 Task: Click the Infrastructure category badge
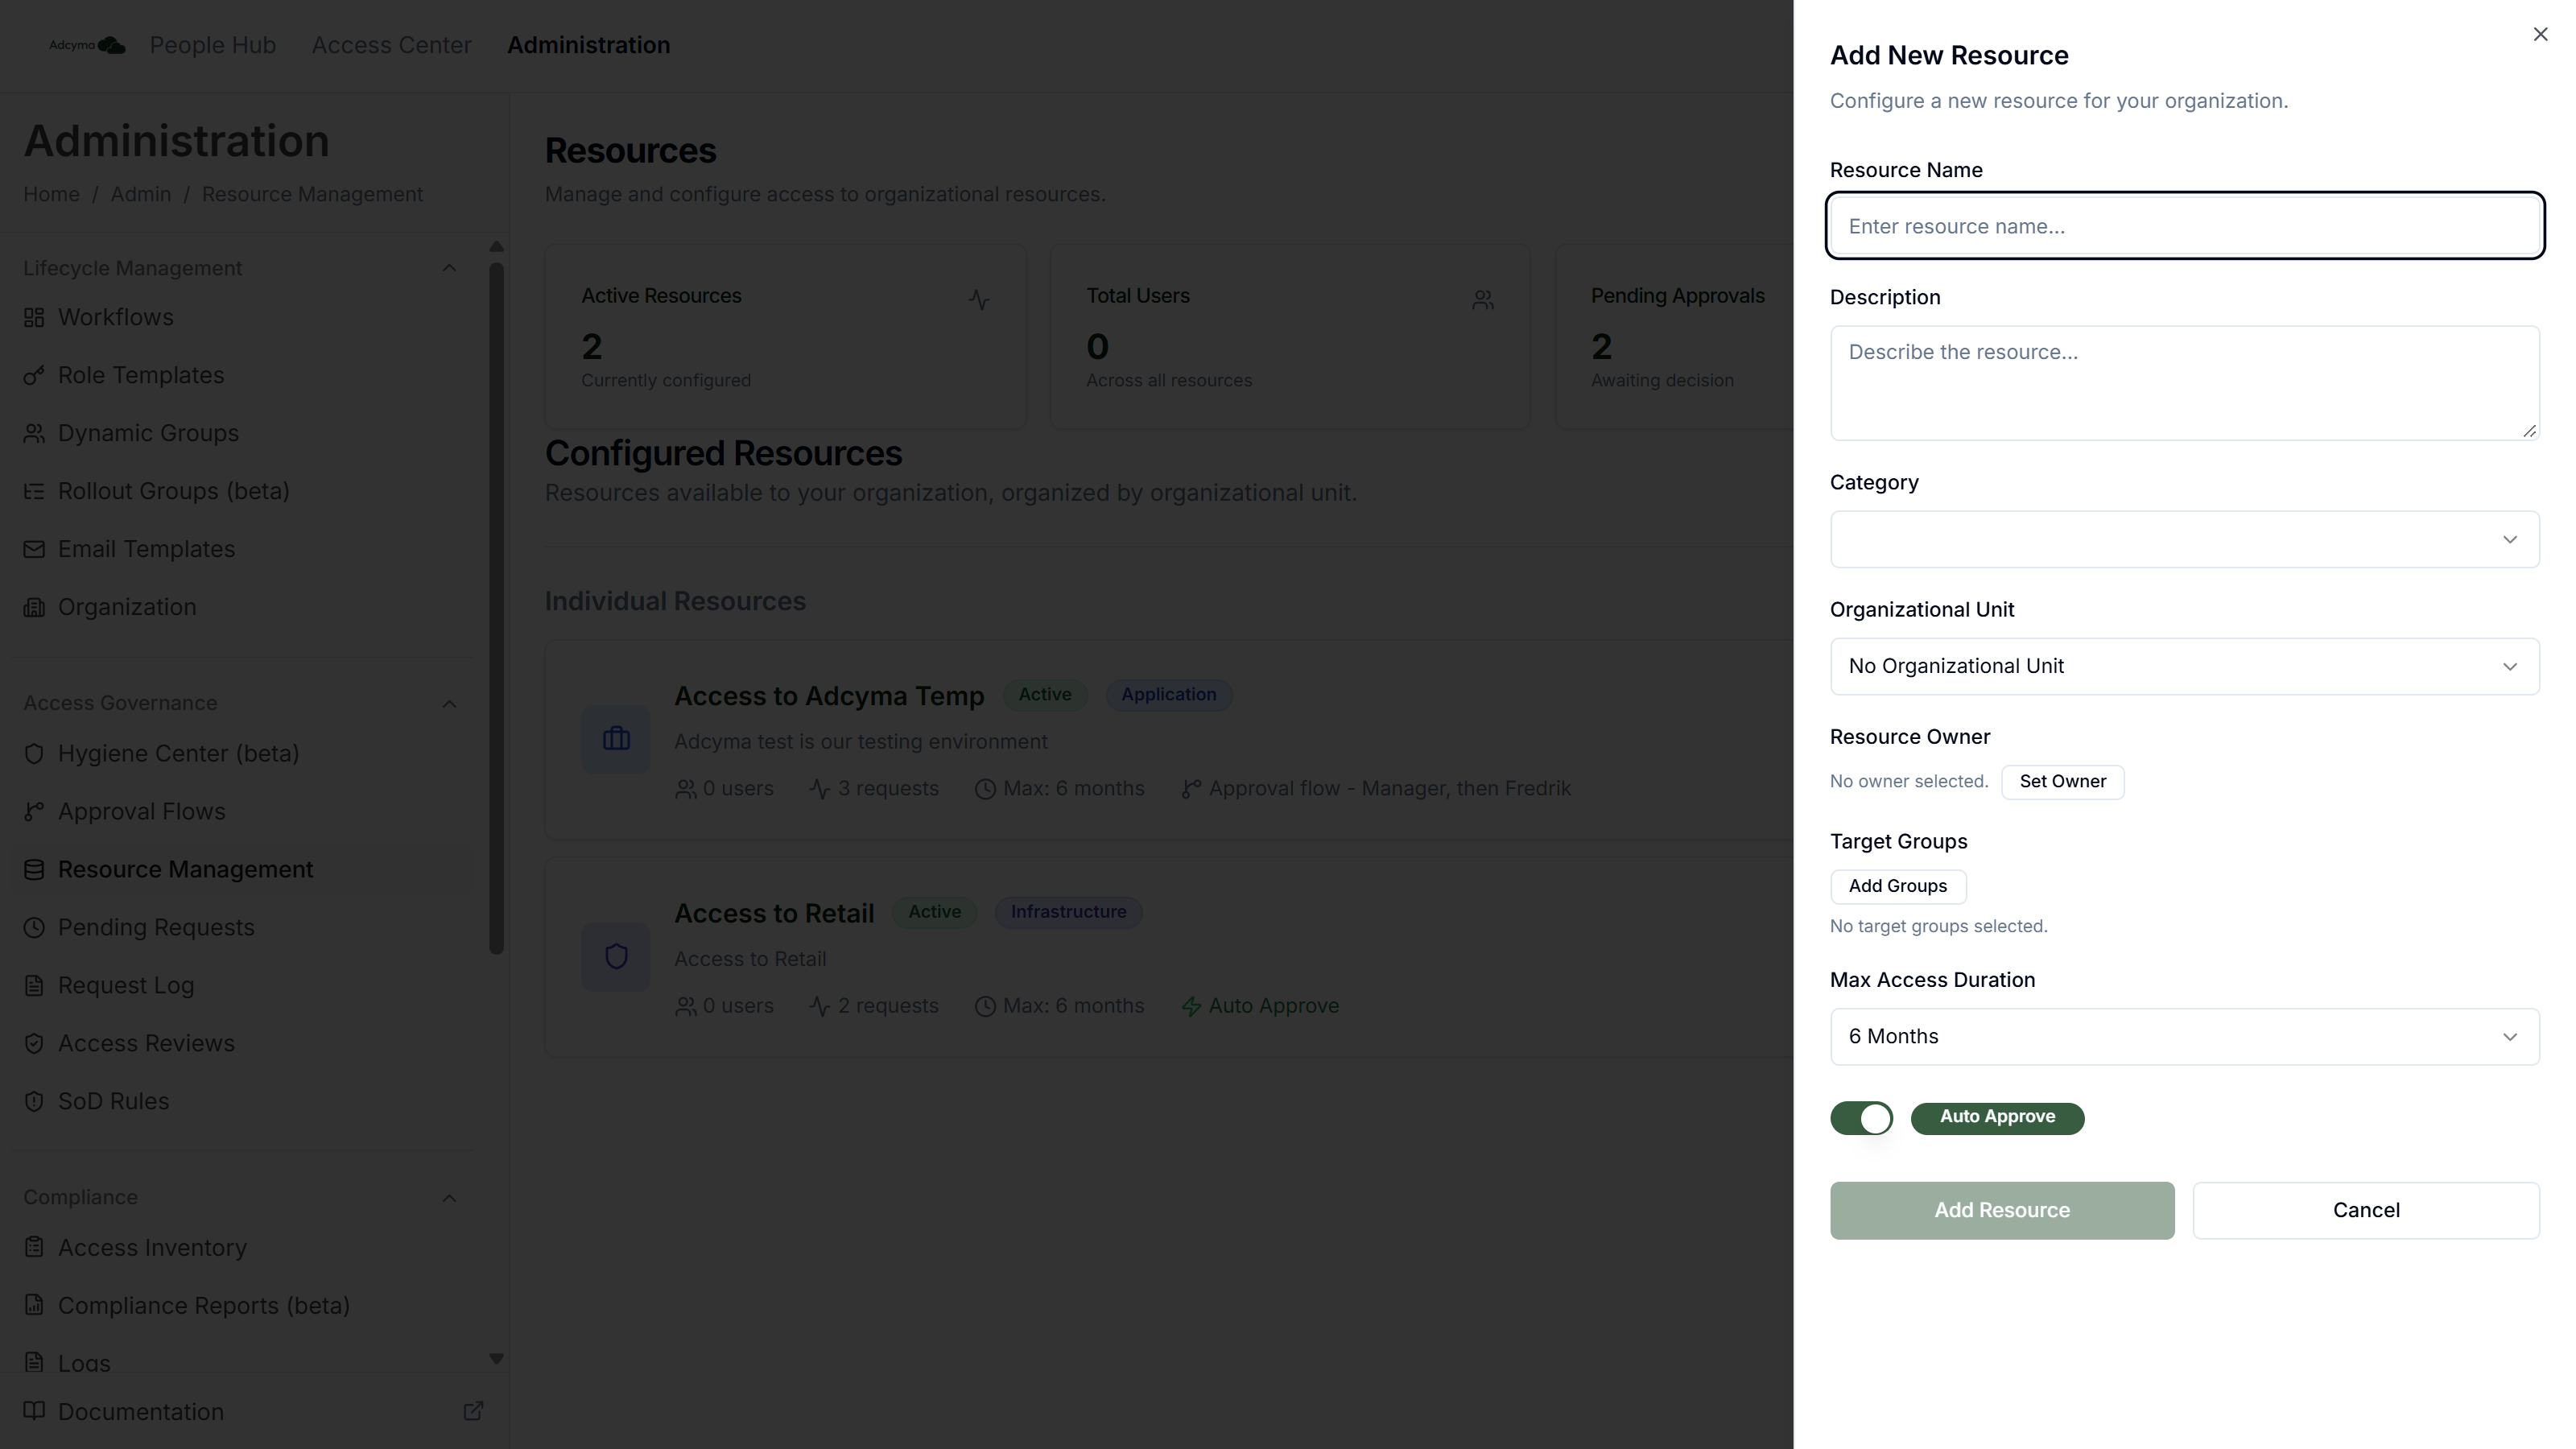click(1068, 912)
